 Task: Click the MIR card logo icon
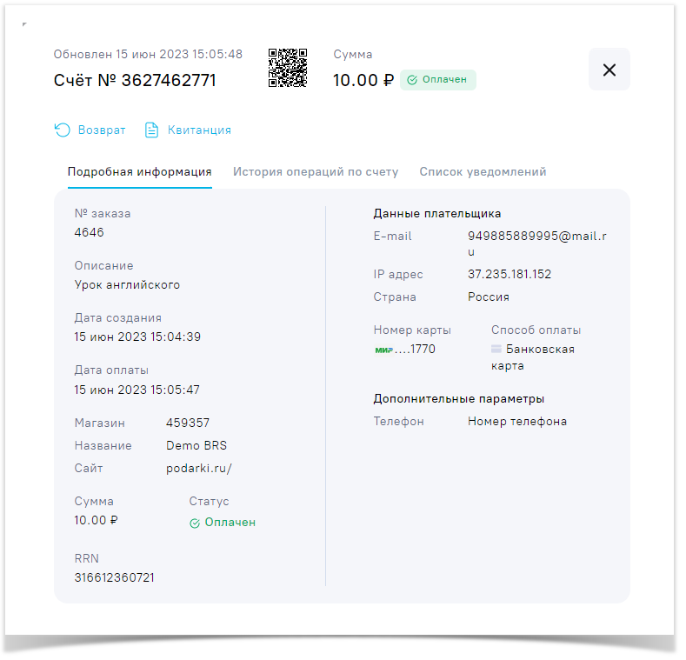point(383,350)
